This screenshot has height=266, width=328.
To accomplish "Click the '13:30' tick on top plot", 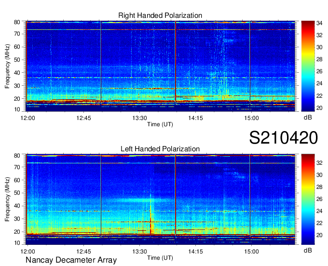I will [139, 118].
